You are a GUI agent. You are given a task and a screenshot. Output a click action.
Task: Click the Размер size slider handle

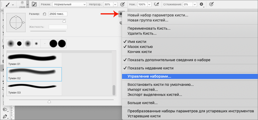(x=64, y=21)
